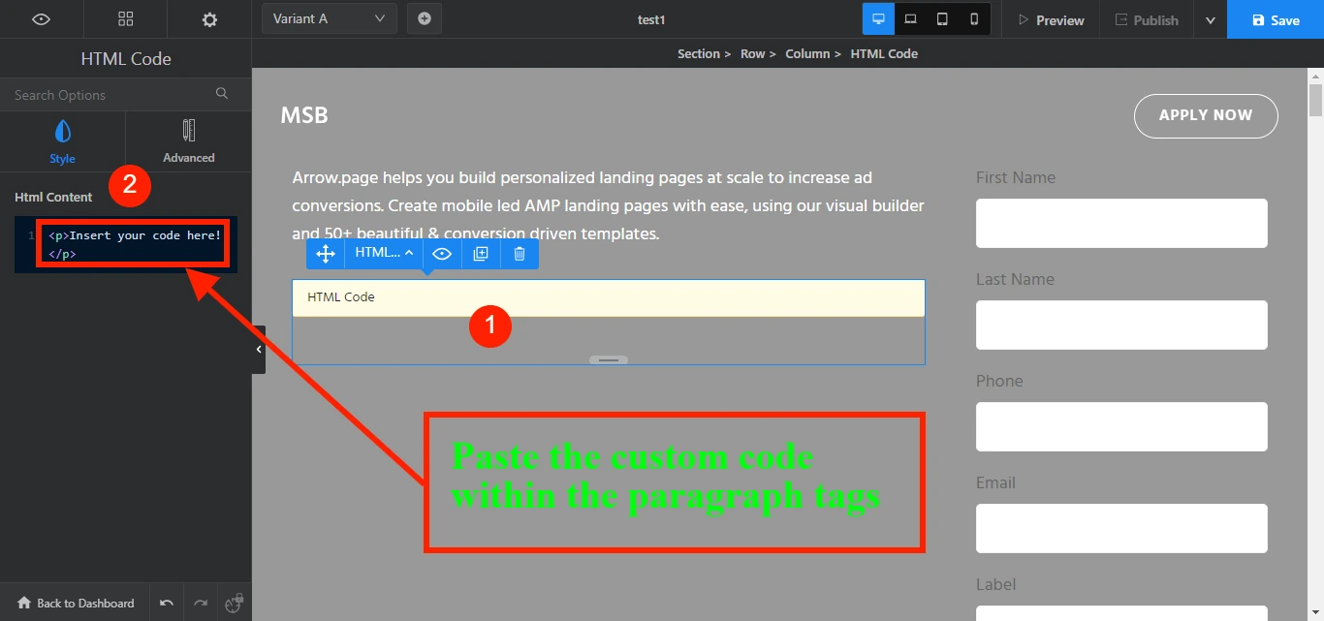Click the First Name input field
The image size is (1324, 621).
1121,223
